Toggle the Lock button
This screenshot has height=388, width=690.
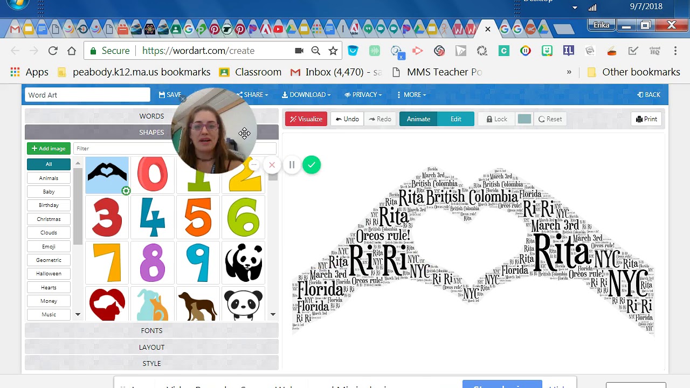(496, 119)
